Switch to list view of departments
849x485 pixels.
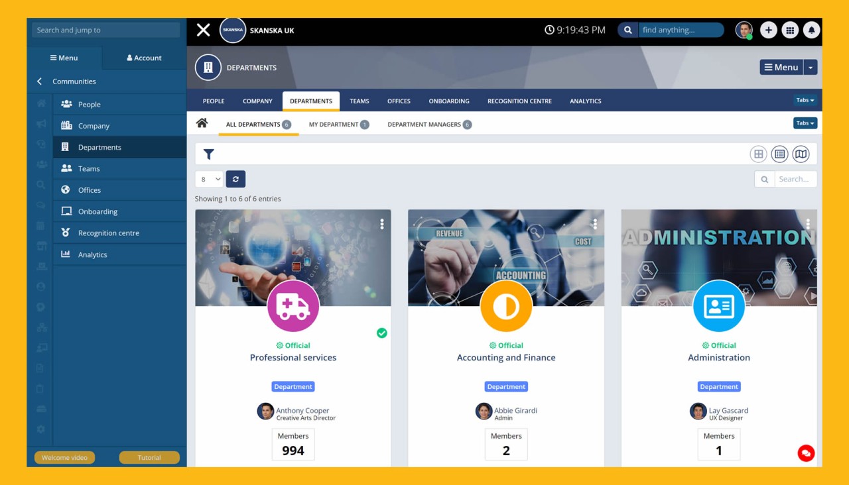779,154
